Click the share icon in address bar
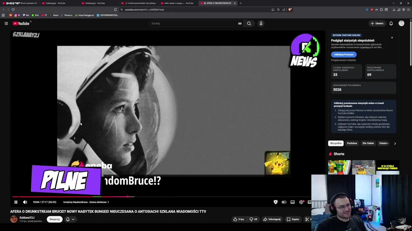 [284, 10]
